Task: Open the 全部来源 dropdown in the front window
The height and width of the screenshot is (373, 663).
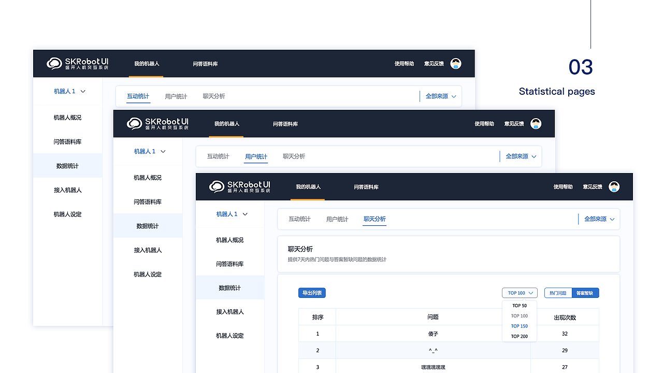Action: point(599,219)
